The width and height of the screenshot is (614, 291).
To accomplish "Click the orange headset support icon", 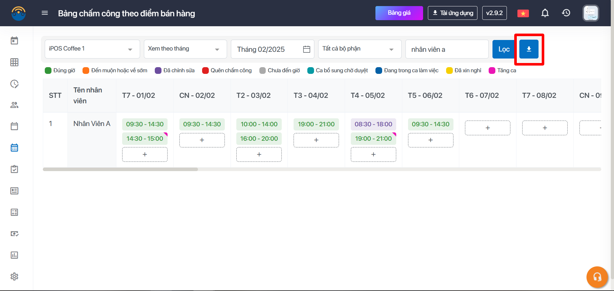I will pos(597,277).
